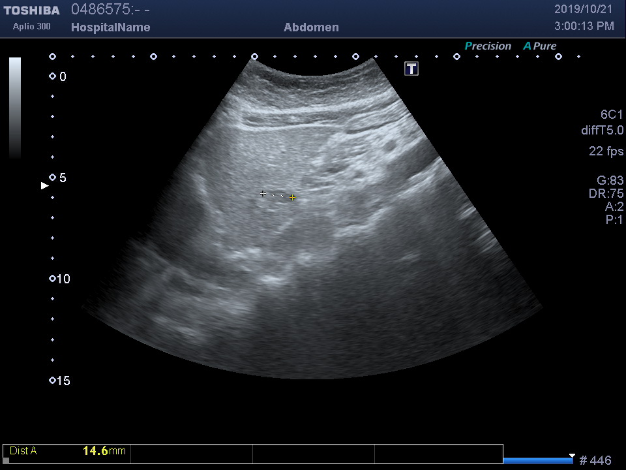Image resolution: width=626 pixels, height=470 pixels.
Task: Select the left measurement caliper cross
Action: point(263,193)
